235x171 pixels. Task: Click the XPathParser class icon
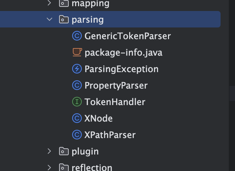(x=77, y=135)
